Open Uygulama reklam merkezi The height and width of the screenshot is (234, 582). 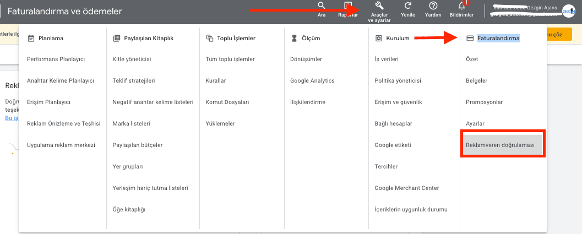61,145
